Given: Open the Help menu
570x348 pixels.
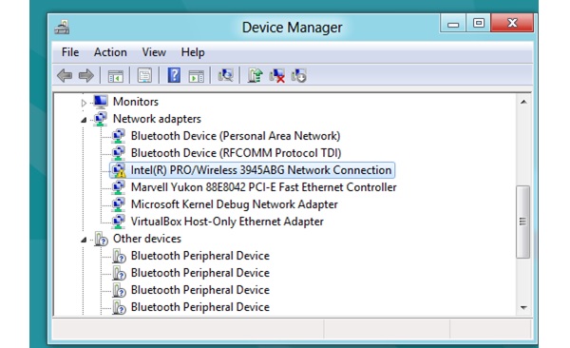Looking at the screenshot, I should (x=193, y=52).
